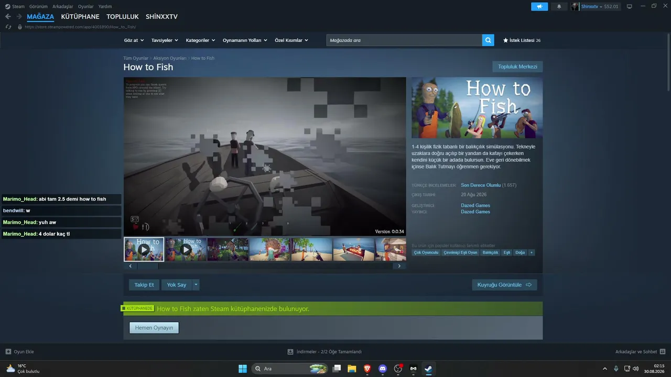671x377 pixels.
Task: Open the notifications bell
Action: [x=559, y=6]
